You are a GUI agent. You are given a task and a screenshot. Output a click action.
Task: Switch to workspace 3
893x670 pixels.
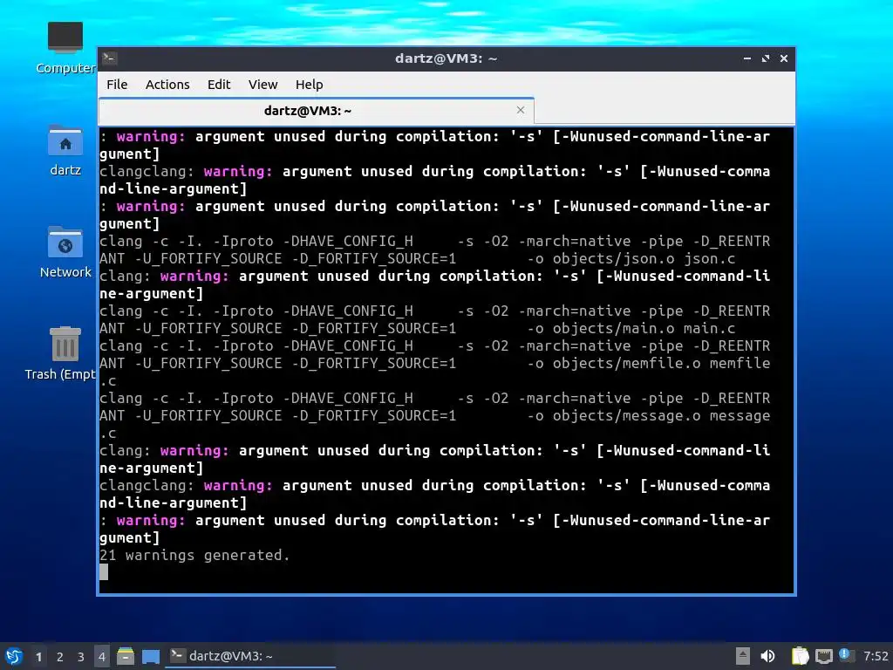point(81,657)
